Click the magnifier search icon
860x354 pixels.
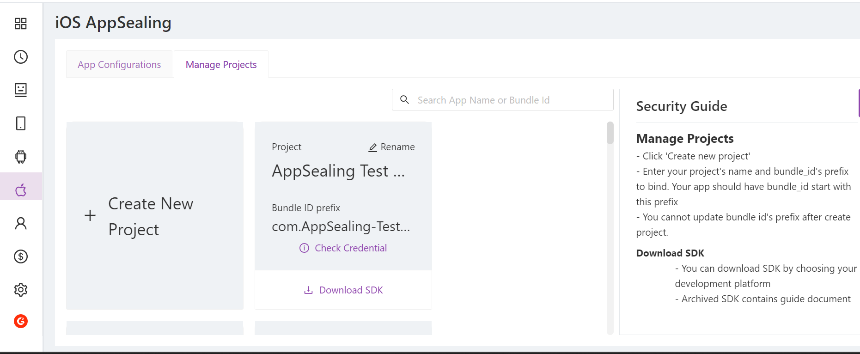(404, 100)
